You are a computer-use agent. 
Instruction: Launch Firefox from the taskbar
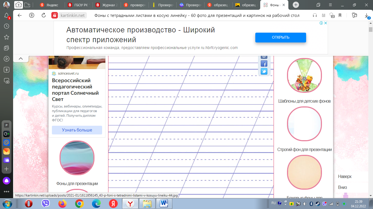[63, 204]
